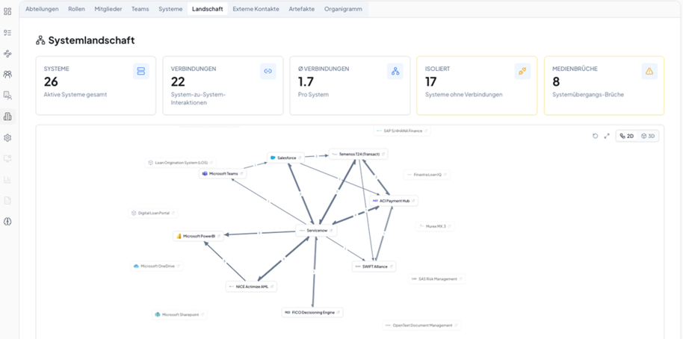The height and width of the screenshot is (339, 683).
Task: Select the Loan Origination System (LOS) node
Action: pos(181,163)
